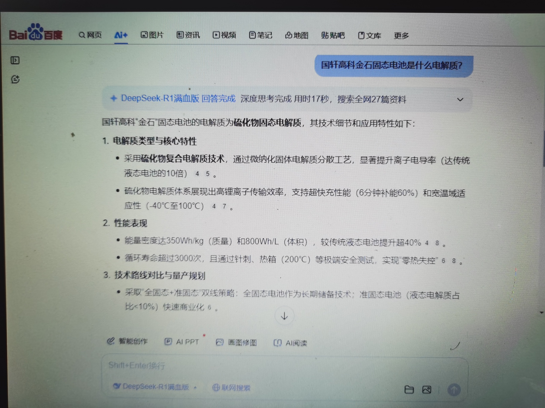Viewport: 545px width, 408px height.
Task: Select the AI+ tab
Action: coord(121,35)
